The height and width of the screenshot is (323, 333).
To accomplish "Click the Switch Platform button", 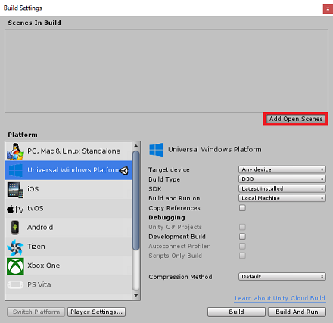I will pyautogui.click(x=36, y=312).
